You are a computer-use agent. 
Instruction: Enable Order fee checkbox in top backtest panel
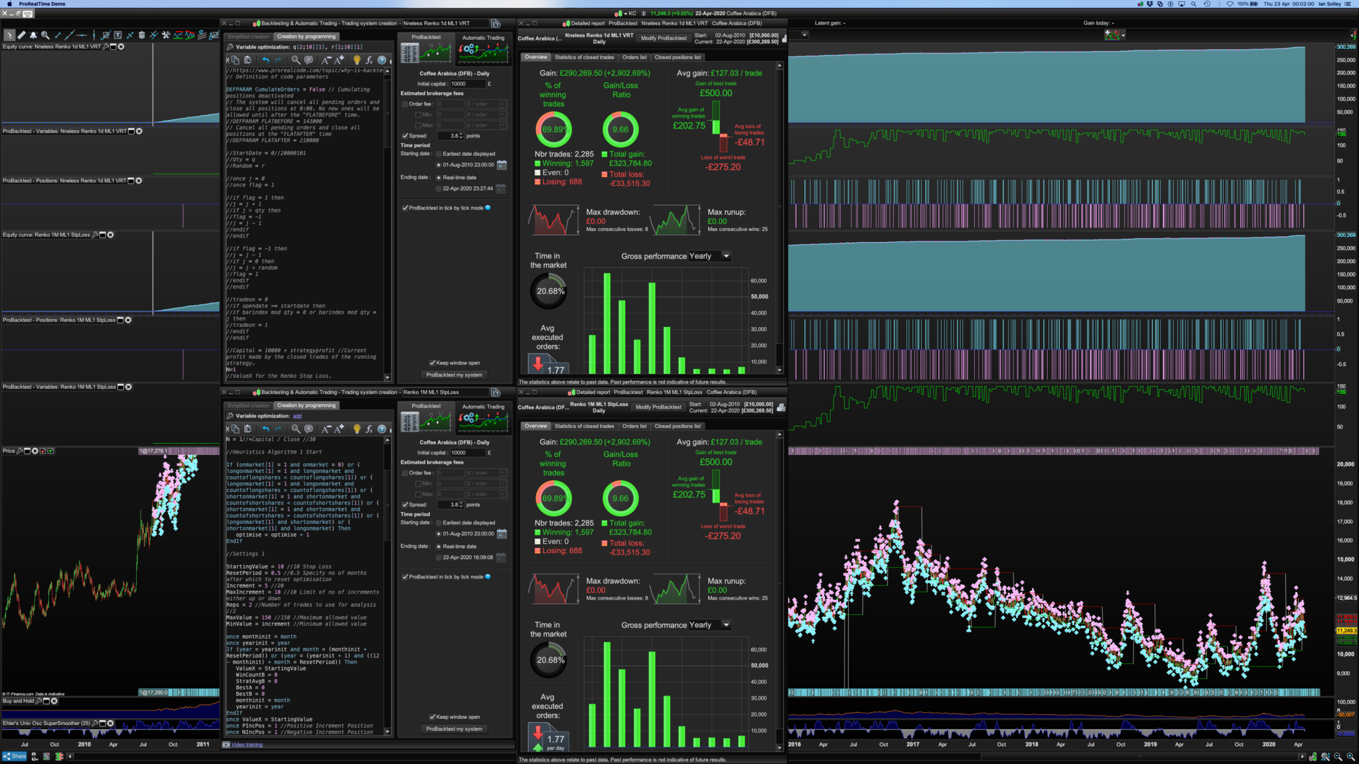pos(405,104)
